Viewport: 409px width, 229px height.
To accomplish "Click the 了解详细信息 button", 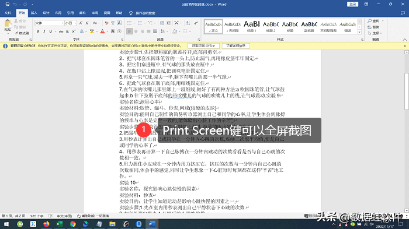I will point(236,46).
